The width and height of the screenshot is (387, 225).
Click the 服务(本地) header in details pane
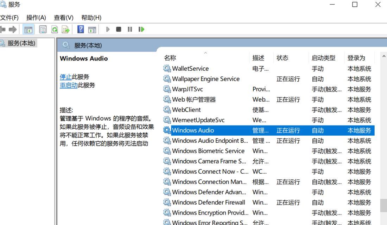[x=88, y=45]
